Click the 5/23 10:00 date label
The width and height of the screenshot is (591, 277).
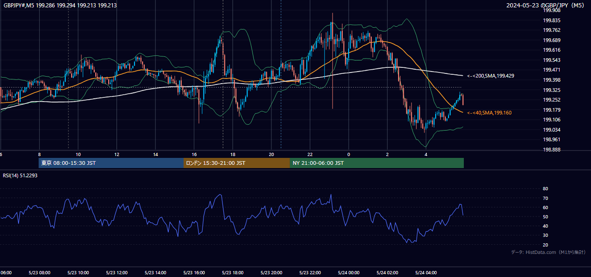(78, 272)
